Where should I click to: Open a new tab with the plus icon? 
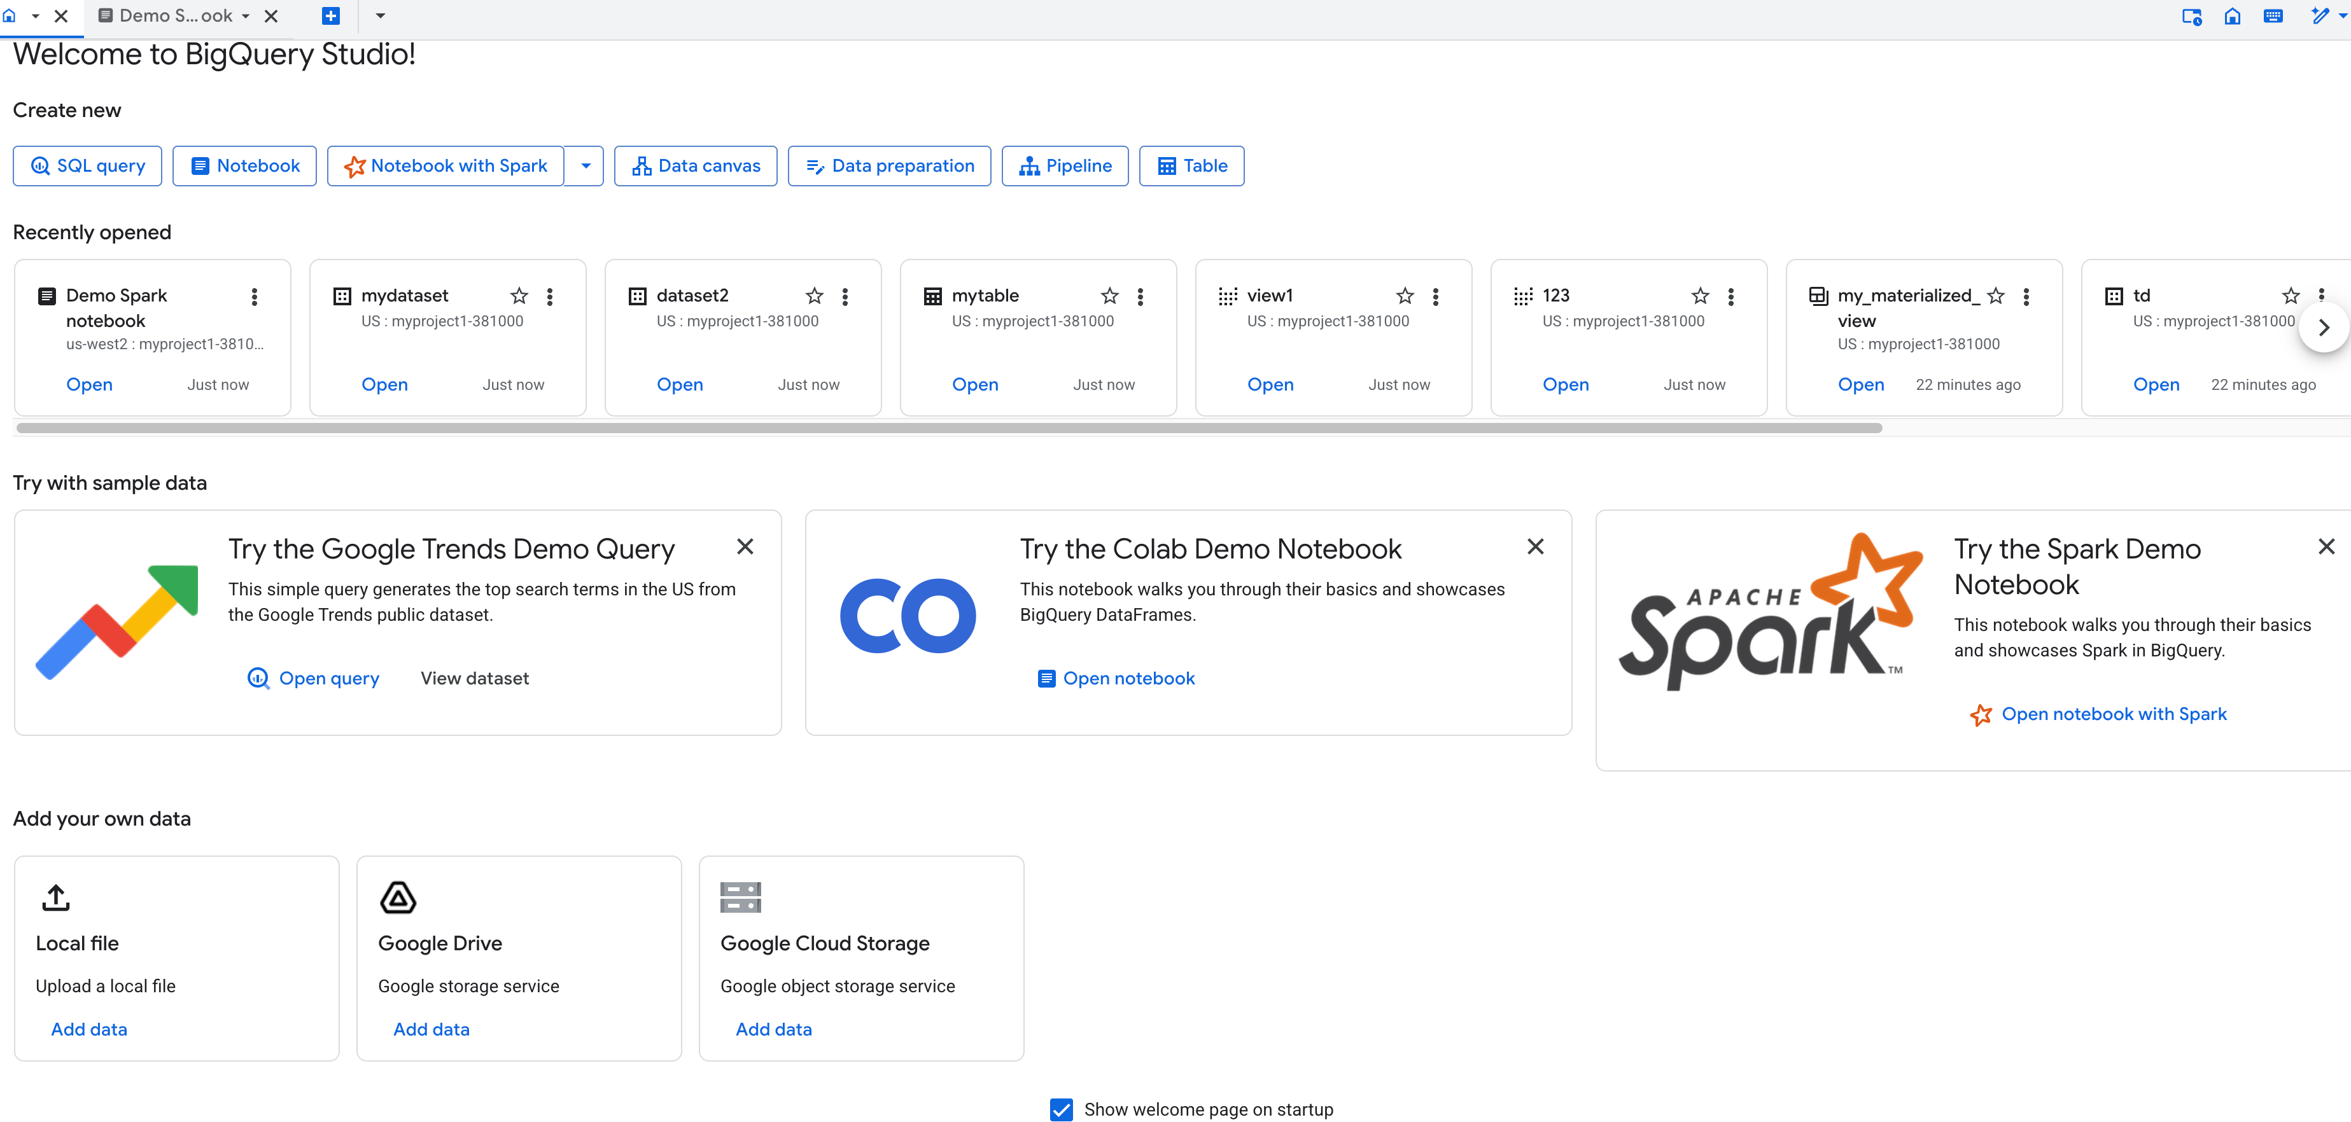point(330,15)
